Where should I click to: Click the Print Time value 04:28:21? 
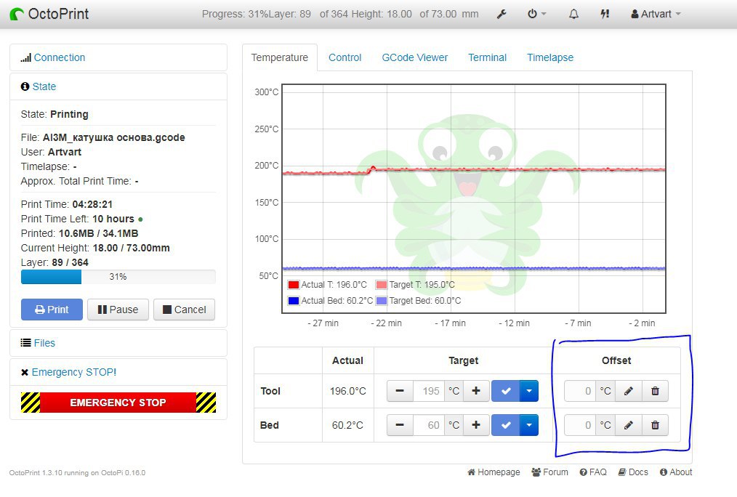pyautogui.click(x=92, y=204)
